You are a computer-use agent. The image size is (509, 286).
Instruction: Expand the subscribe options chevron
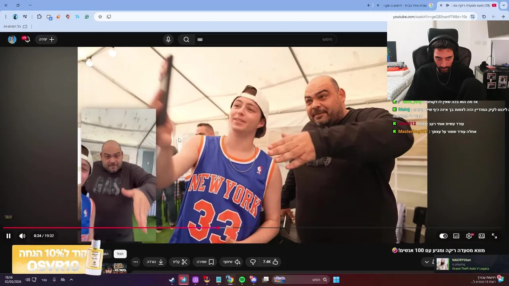point(427,262)
